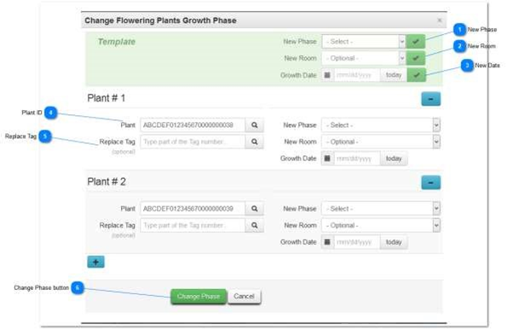Remove Plant # 1 with minus button
The height and width of the screenshot is (330, 507).
click(431, 99)
